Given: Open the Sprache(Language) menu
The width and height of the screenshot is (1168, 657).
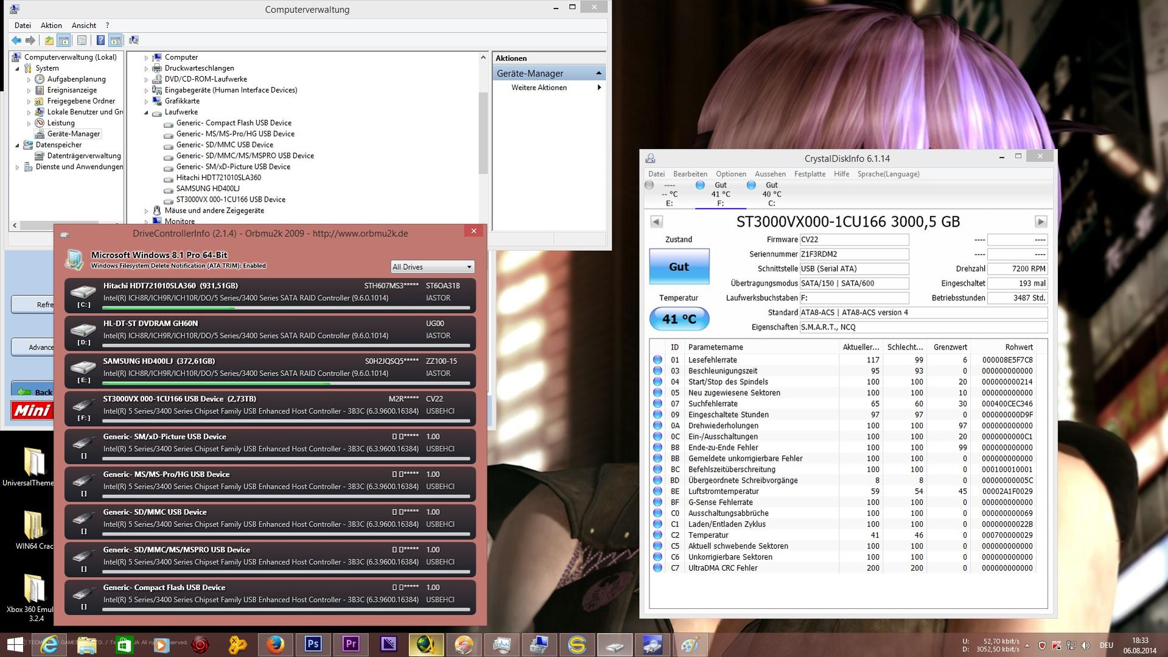Looking at the screenshot, I should 889,174.
